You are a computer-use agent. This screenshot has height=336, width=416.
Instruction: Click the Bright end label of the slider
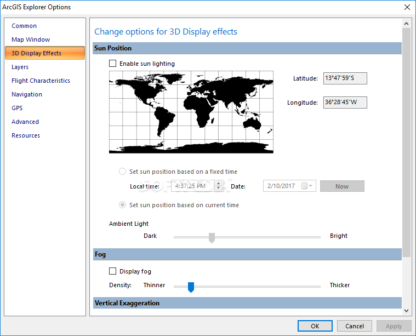click(x=339, y=236)
